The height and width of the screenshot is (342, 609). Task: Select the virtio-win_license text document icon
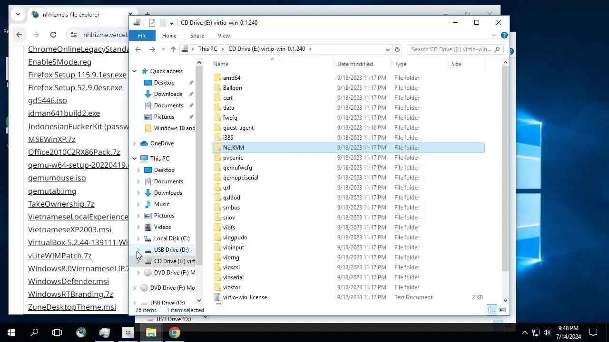(217, 297)
